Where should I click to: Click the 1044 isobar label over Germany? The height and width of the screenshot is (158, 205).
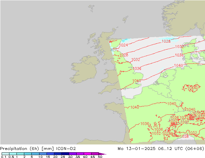pyautogui.click(x=191, y=88)
